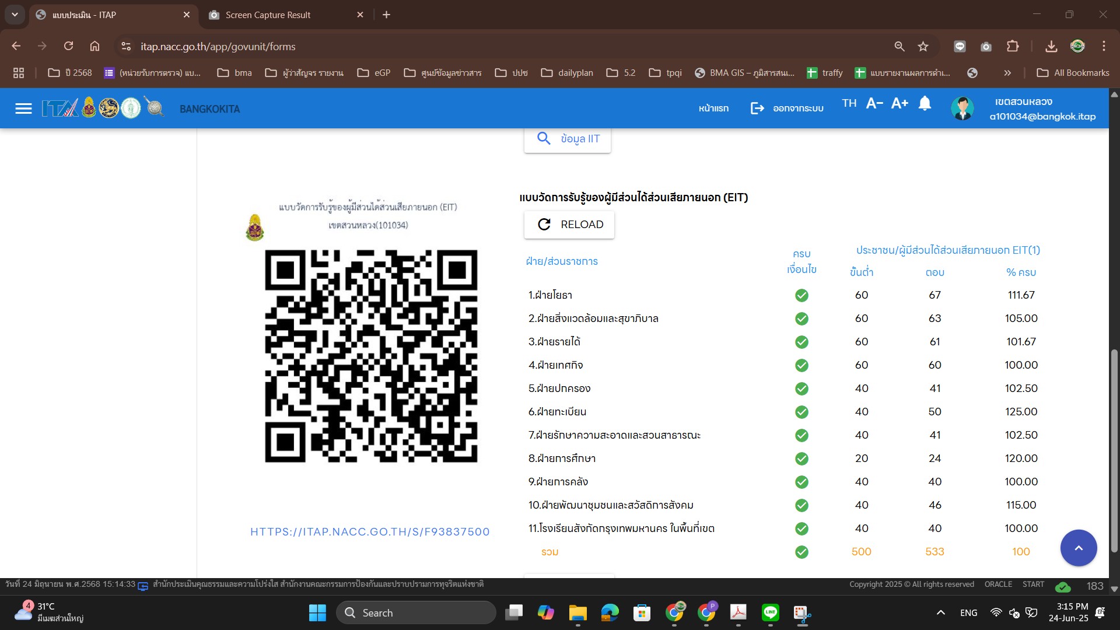
Task: Select the total 533 value
Action: point(935,552)
